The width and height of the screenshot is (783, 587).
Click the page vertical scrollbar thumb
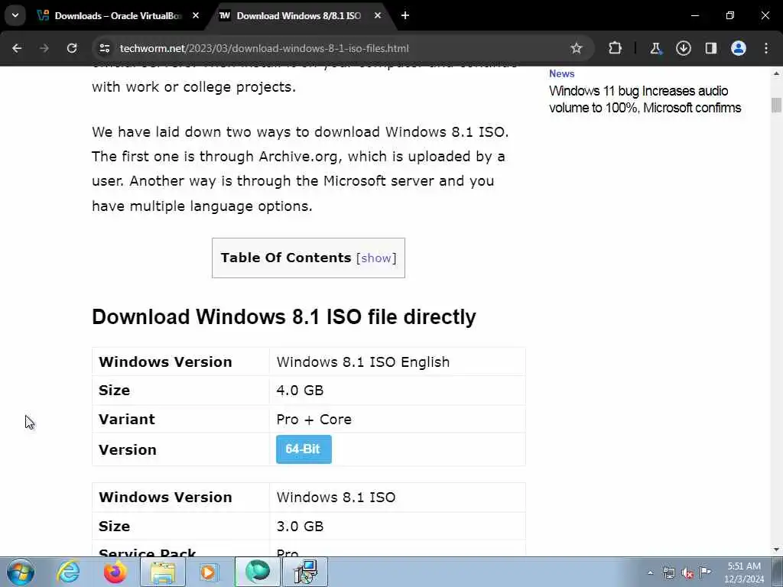[x=777, y=105]
